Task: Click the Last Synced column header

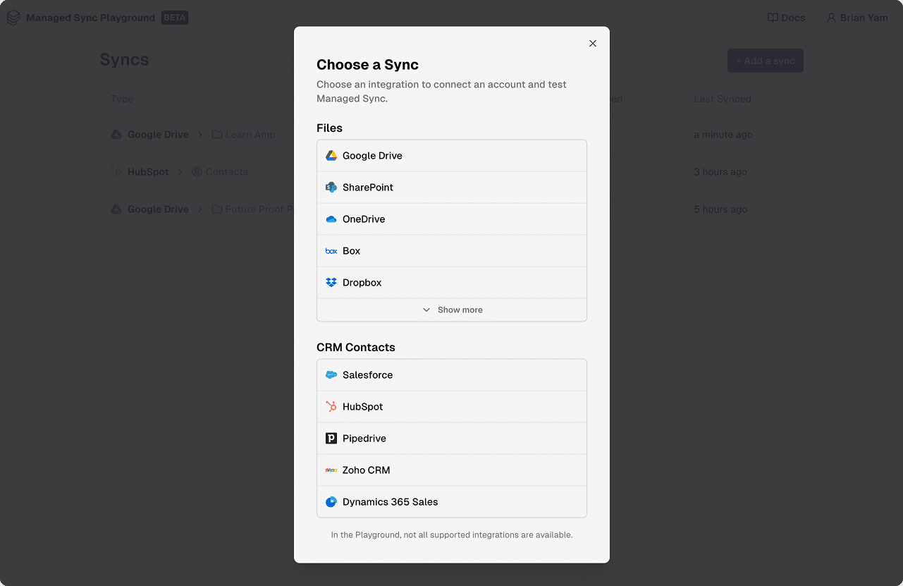Action: [722, 99]
